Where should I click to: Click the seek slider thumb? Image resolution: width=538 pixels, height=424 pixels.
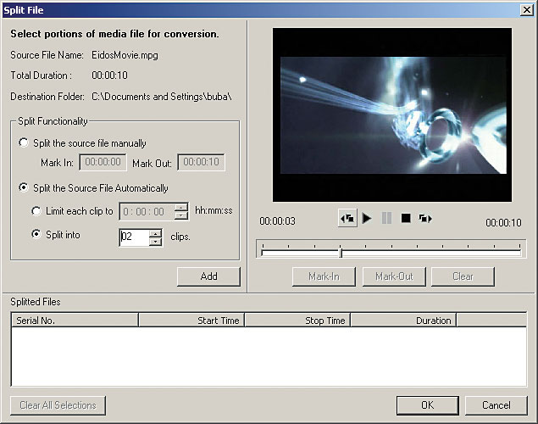341,254
